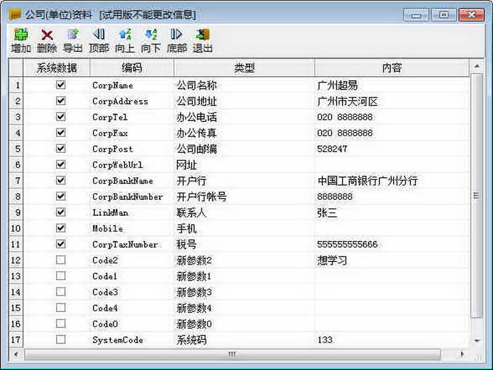The height and width of the screenshot is (370, 493).
Task: Click the 内容 column header
Action: click(x=391, y=68)
